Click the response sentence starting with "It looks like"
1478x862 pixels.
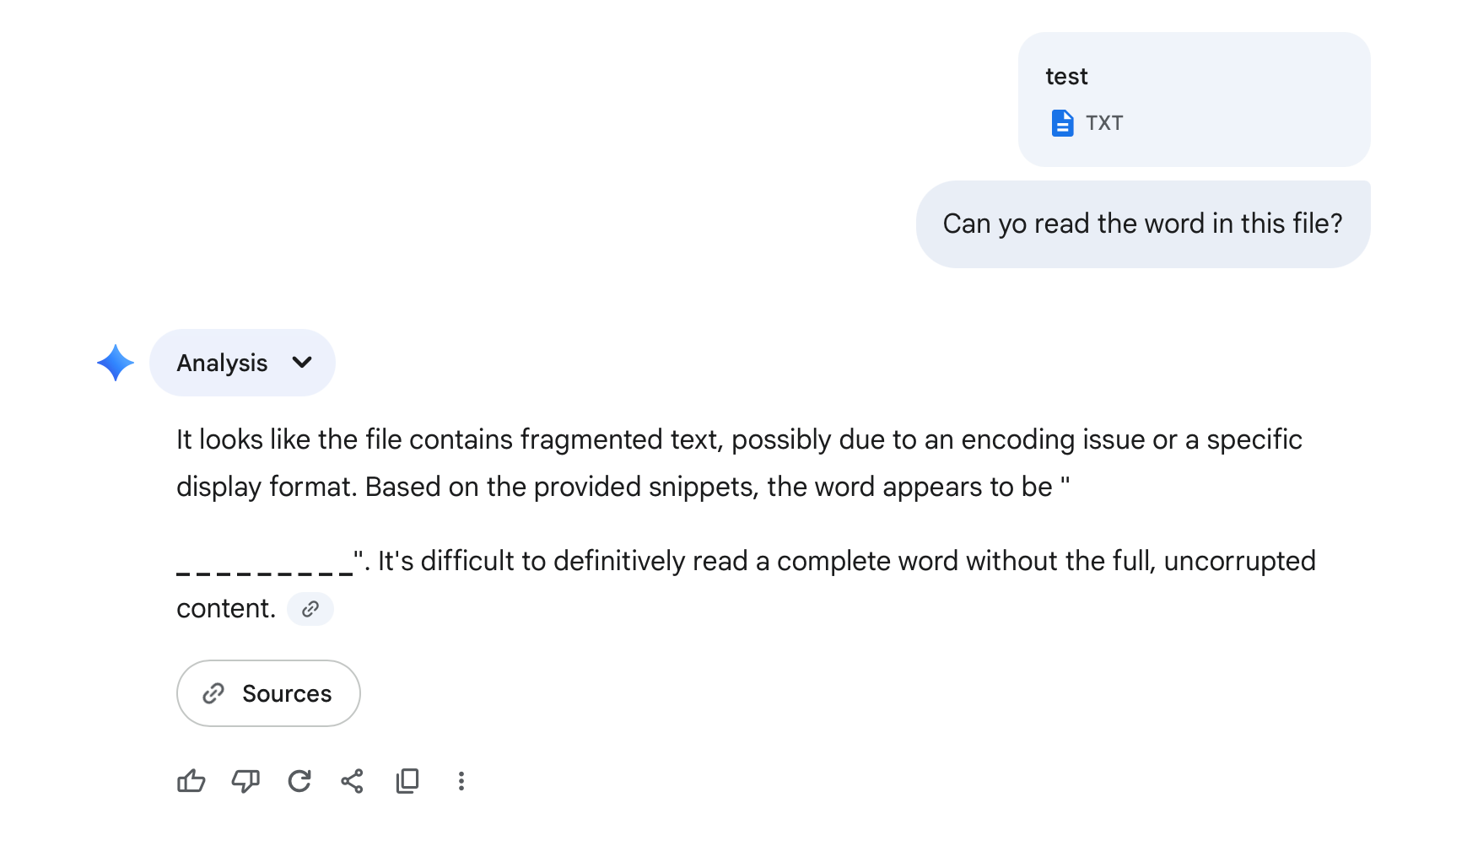(738, 440)
